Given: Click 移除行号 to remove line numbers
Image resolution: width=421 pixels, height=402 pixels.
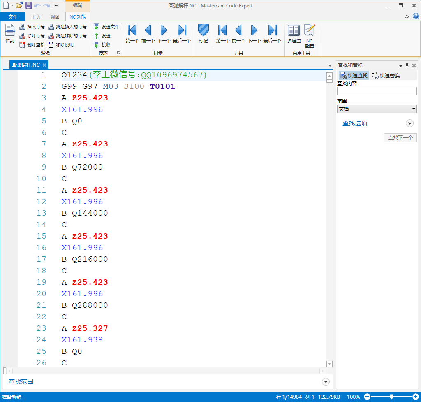Looking at the screenshot, I should pos(32,36).
